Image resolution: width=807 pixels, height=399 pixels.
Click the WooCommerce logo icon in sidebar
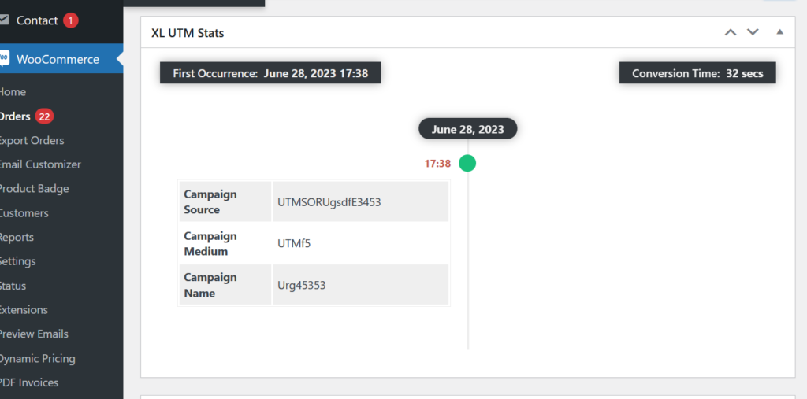(x=5, y=58)
